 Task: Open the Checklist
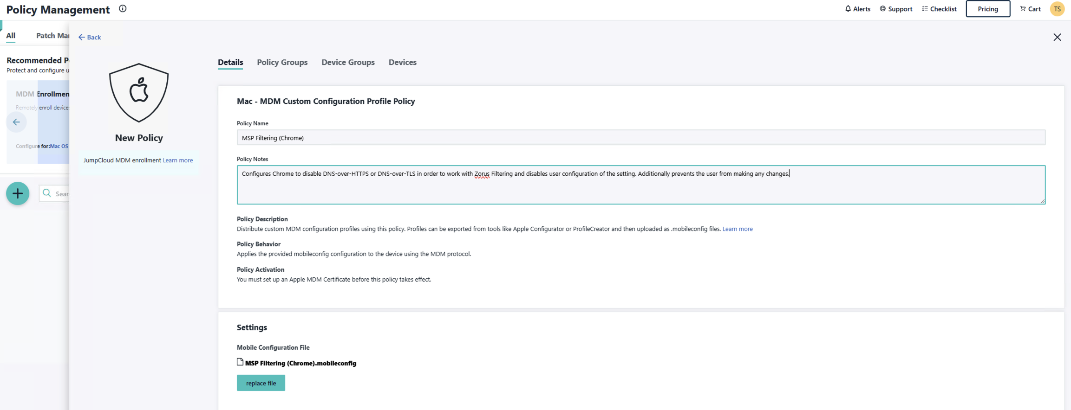(x=939, y=9)
